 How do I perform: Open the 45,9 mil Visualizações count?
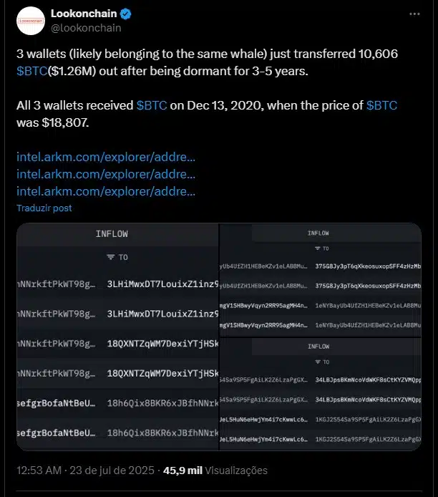pyautogui.click(x=215, y=471)
